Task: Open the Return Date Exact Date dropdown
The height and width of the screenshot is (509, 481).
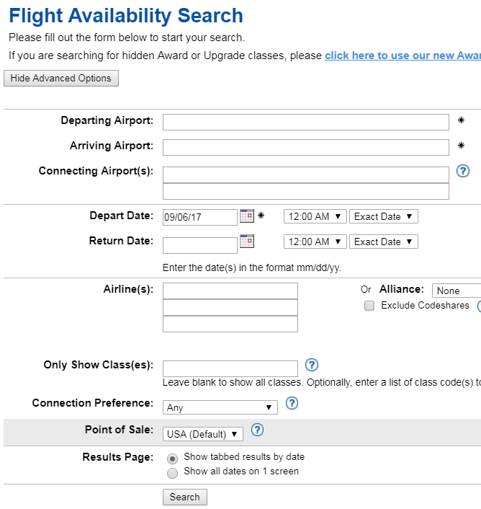Action: click(x=384, y=242)
